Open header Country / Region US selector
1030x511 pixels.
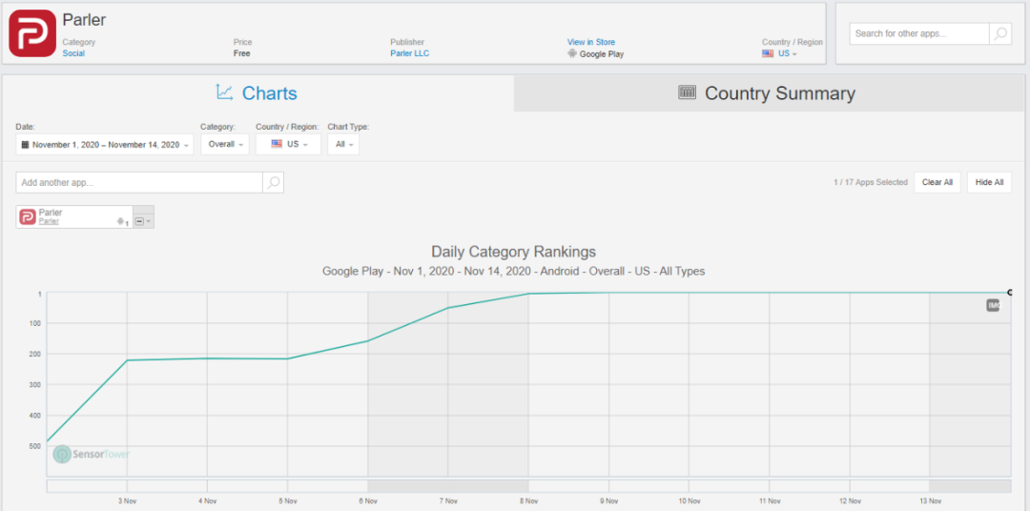tap(779, 53)
